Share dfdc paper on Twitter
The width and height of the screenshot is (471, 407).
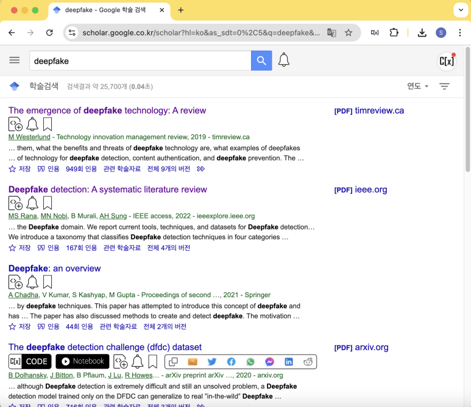pyautogui.click(x=212, y=362)
